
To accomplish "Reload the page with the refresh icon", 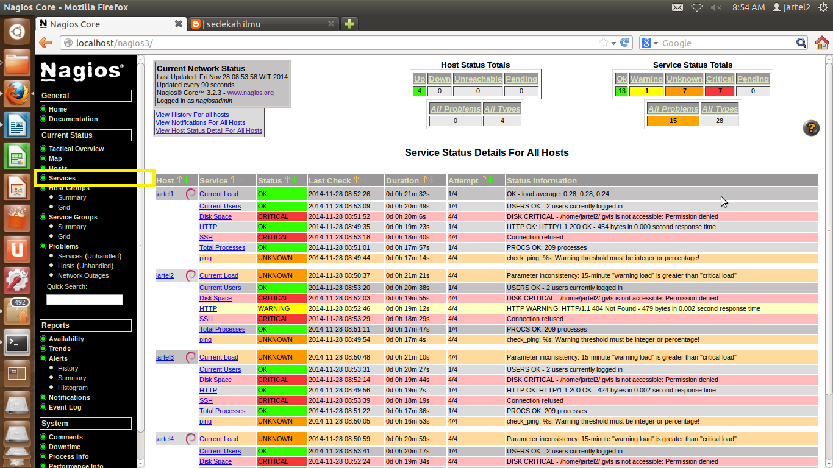I will pos(625,43).
